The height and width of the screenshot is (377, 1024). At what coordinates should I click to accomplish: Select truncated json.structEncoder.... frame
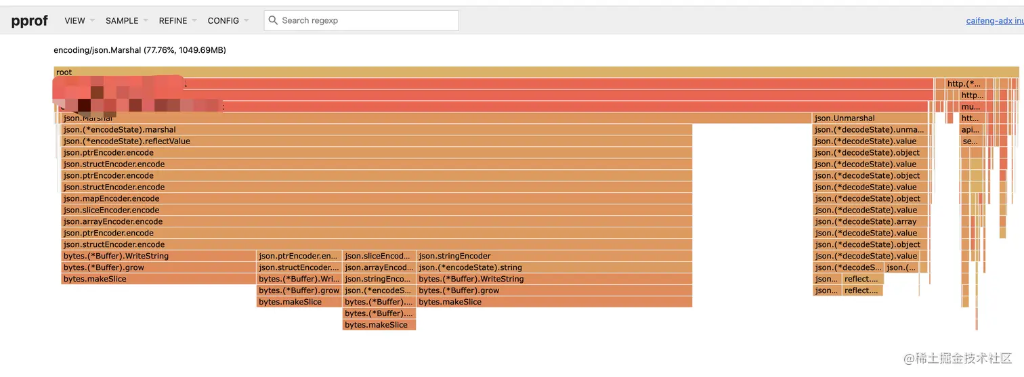click(299, 268)
